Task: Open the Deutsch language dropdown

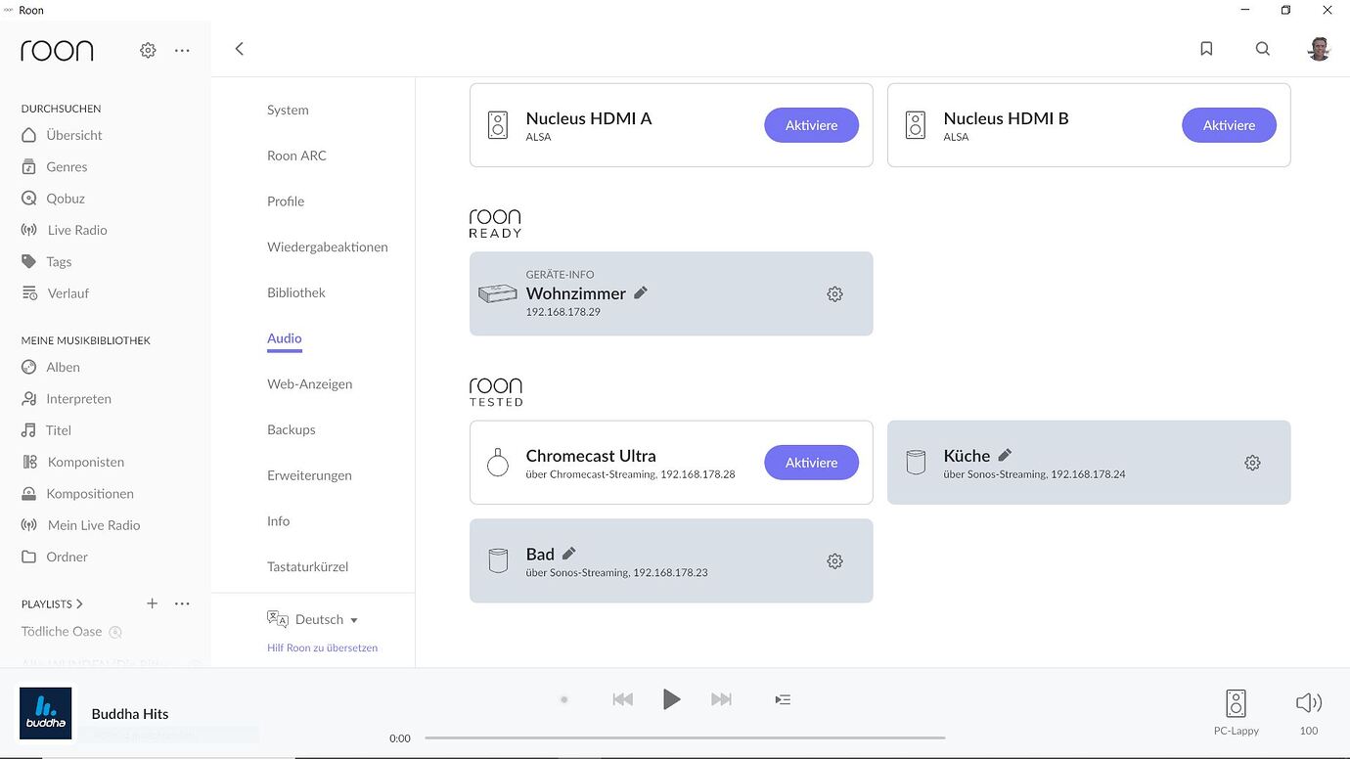Action: tap(313, 619)
